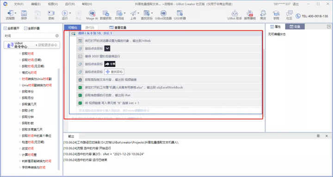Click the 等待 3000 毫秒 row icon
The width and height of the screenshot is (333, 177).
pos(80,56)
